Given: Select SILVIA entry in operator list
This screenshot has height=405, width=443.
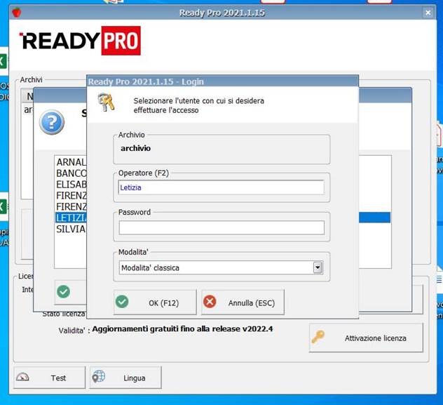Looking at the screenshot, I should pos(71,229).
